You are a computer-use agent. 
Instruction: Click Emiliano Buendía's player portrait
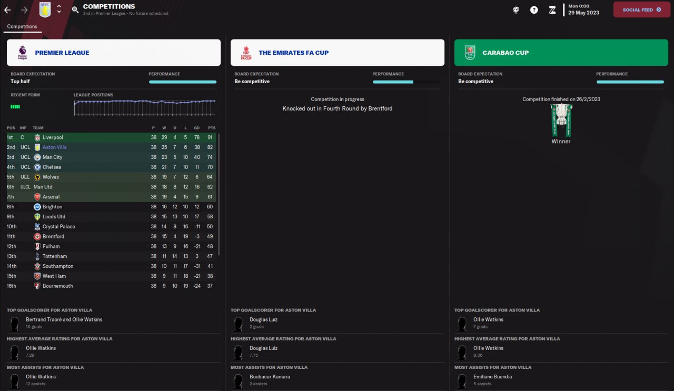pos(462,380)
